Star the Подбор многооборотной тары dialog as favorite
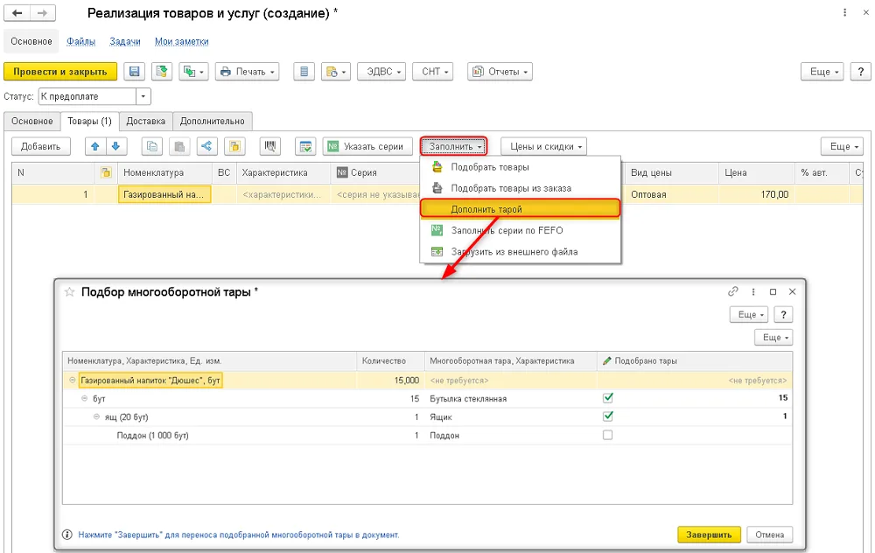875x553 pixels. [x=69, y=292]
